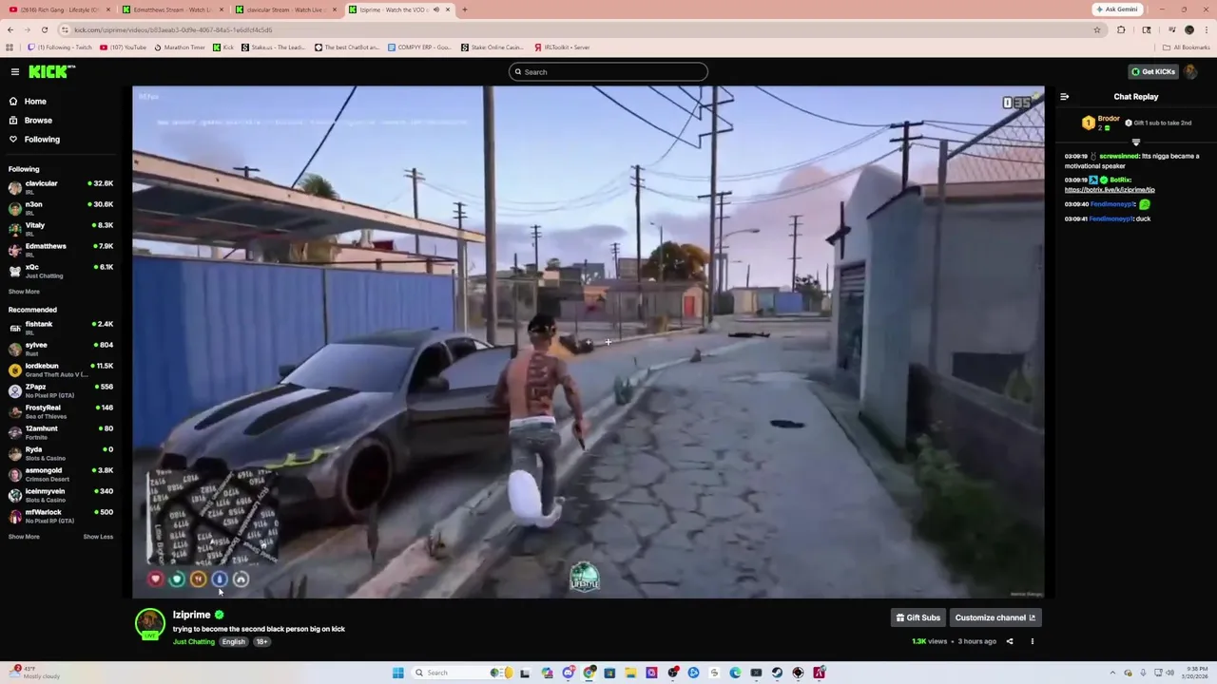This screenshot has height=684, width=1217.
Task: Open a new browser tab
Action: coord(464,9)
